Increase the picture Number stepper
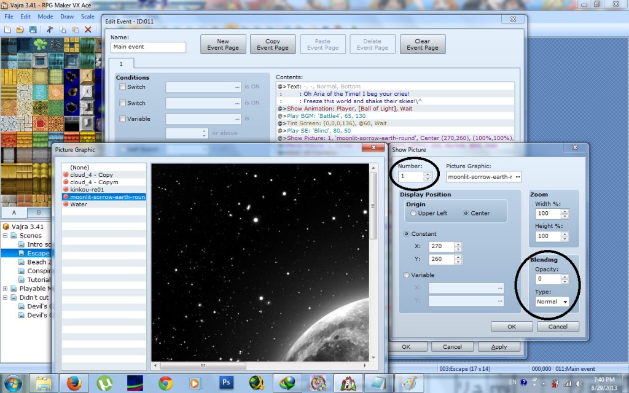This screenshot has height=393, width=629. [x=428, y=174]
